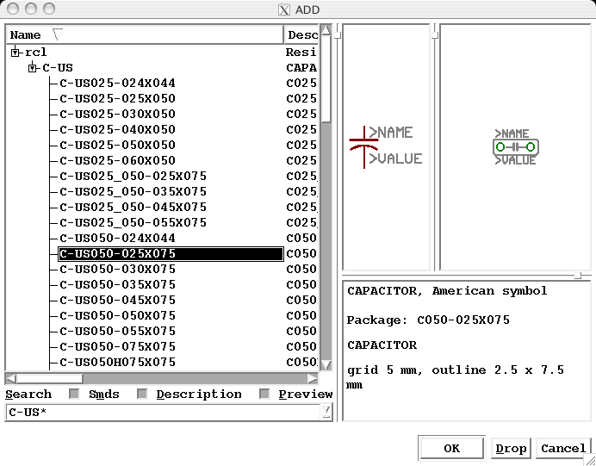This screenshot has height=466, width=596.
Task: Sort by the Name column header
Action: pos(145,35)
